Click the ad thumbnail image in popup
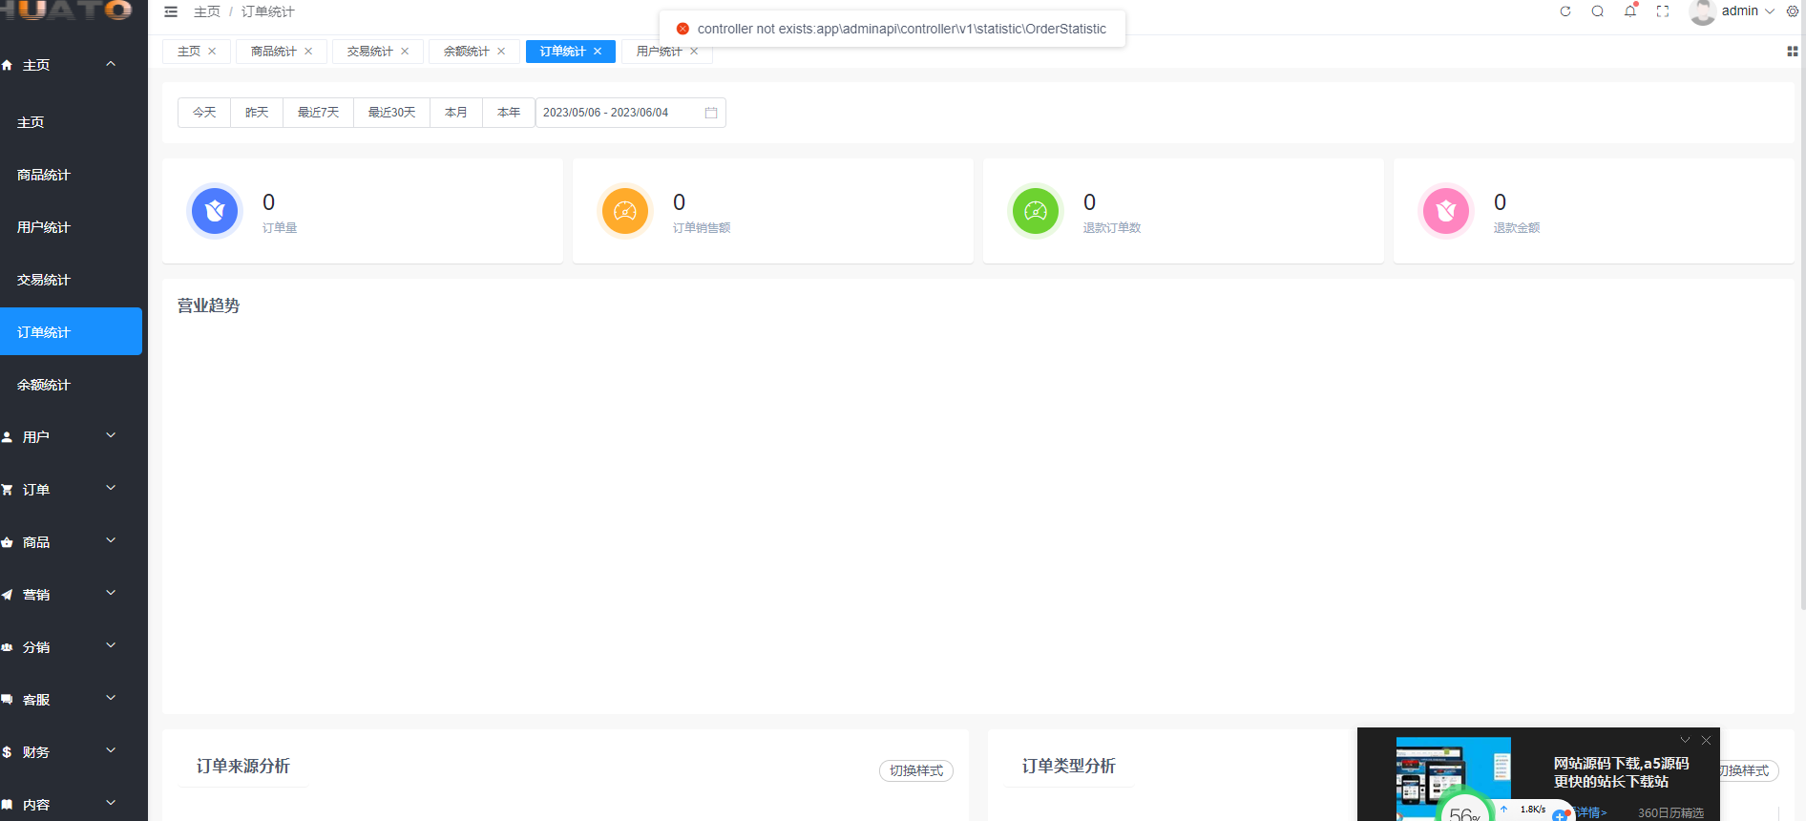 (1454, 778)
